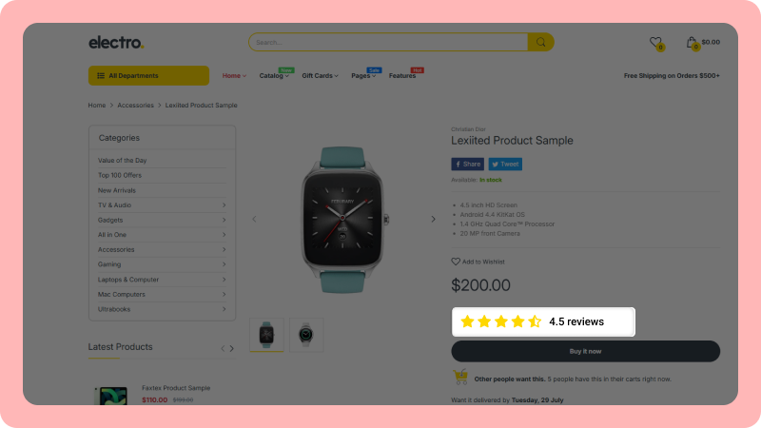This screenshot has width=761, height=428.
Task: Share product on Facebook
Action: coord(467,164)
